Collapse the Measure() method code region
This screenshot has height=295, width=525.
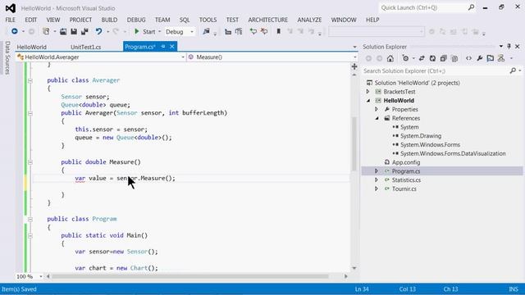coord(30,162)
